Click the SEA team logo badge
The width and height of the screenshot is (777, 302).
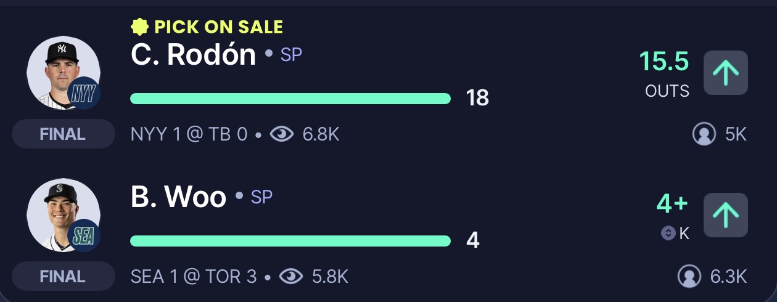(x=83, y=236)
